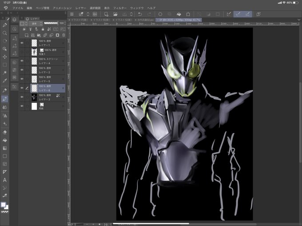Select the Operation object tool
This screenshot has height=226, width=302.
point(4,49)
